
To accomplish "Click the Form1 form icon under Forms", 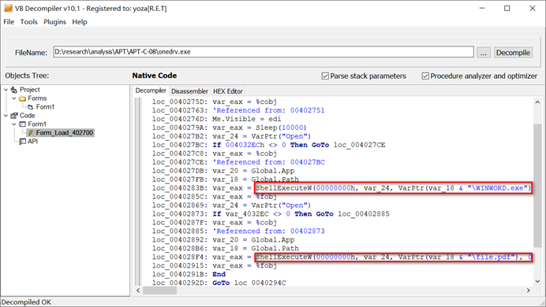I will 31,107.
